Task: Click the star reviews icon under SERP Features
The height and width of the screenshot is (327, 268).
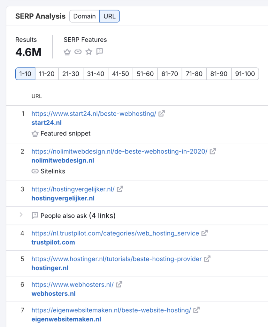Action: pos(89,52)
